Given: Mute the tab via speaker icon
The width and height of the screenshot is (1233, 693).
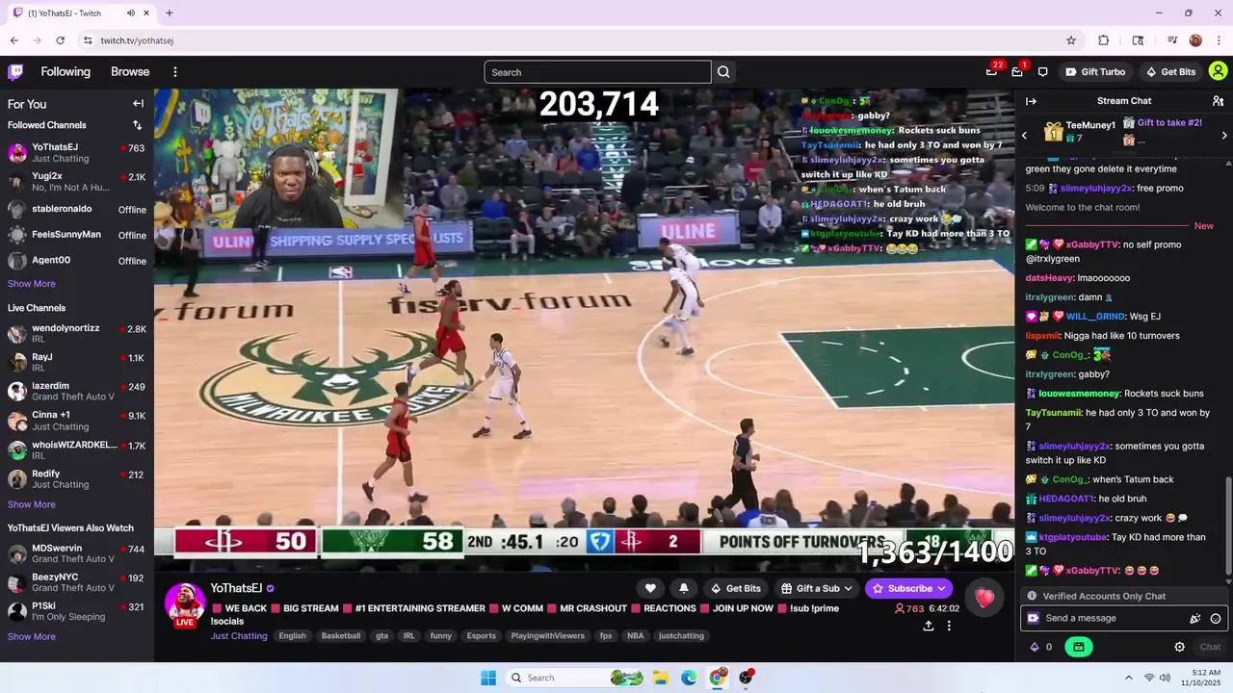Looking at the screenshot, I should (x=130, y=13).
